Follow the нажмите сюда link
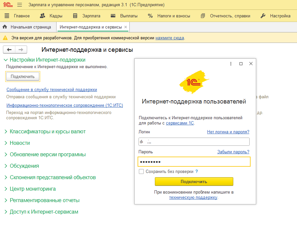Image resolution: width=297 pixels, height=227 pixels. pos(170,38)
